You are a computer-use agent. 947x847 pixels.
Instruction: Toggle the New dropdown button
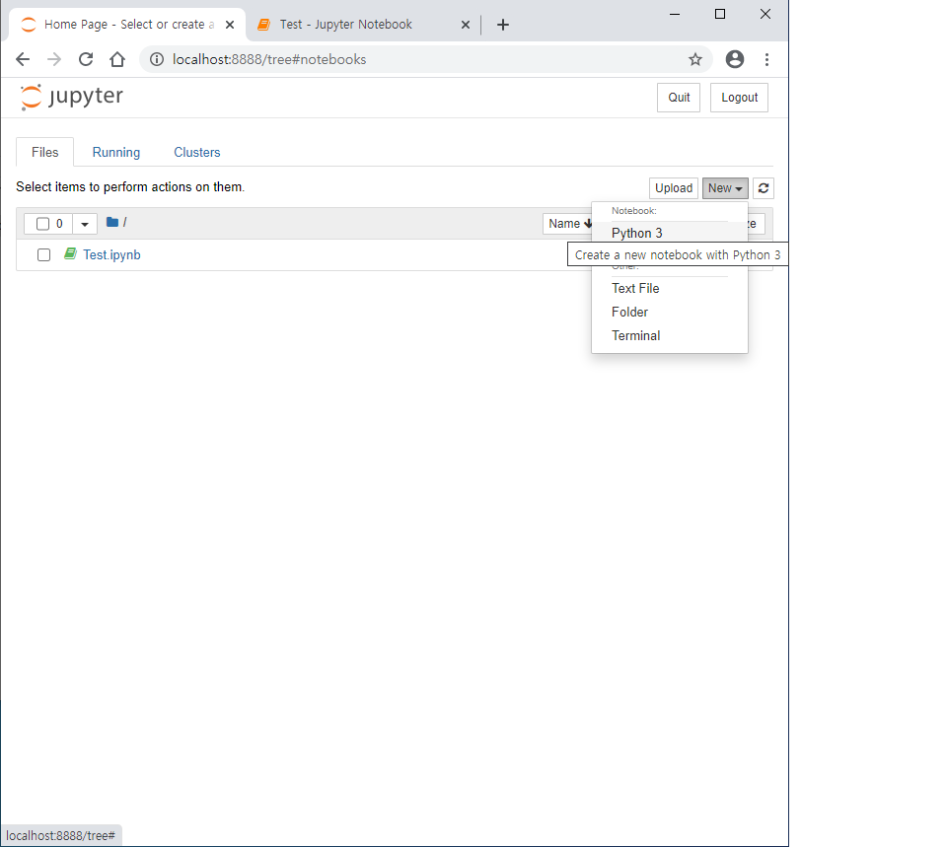click(725, 188)
